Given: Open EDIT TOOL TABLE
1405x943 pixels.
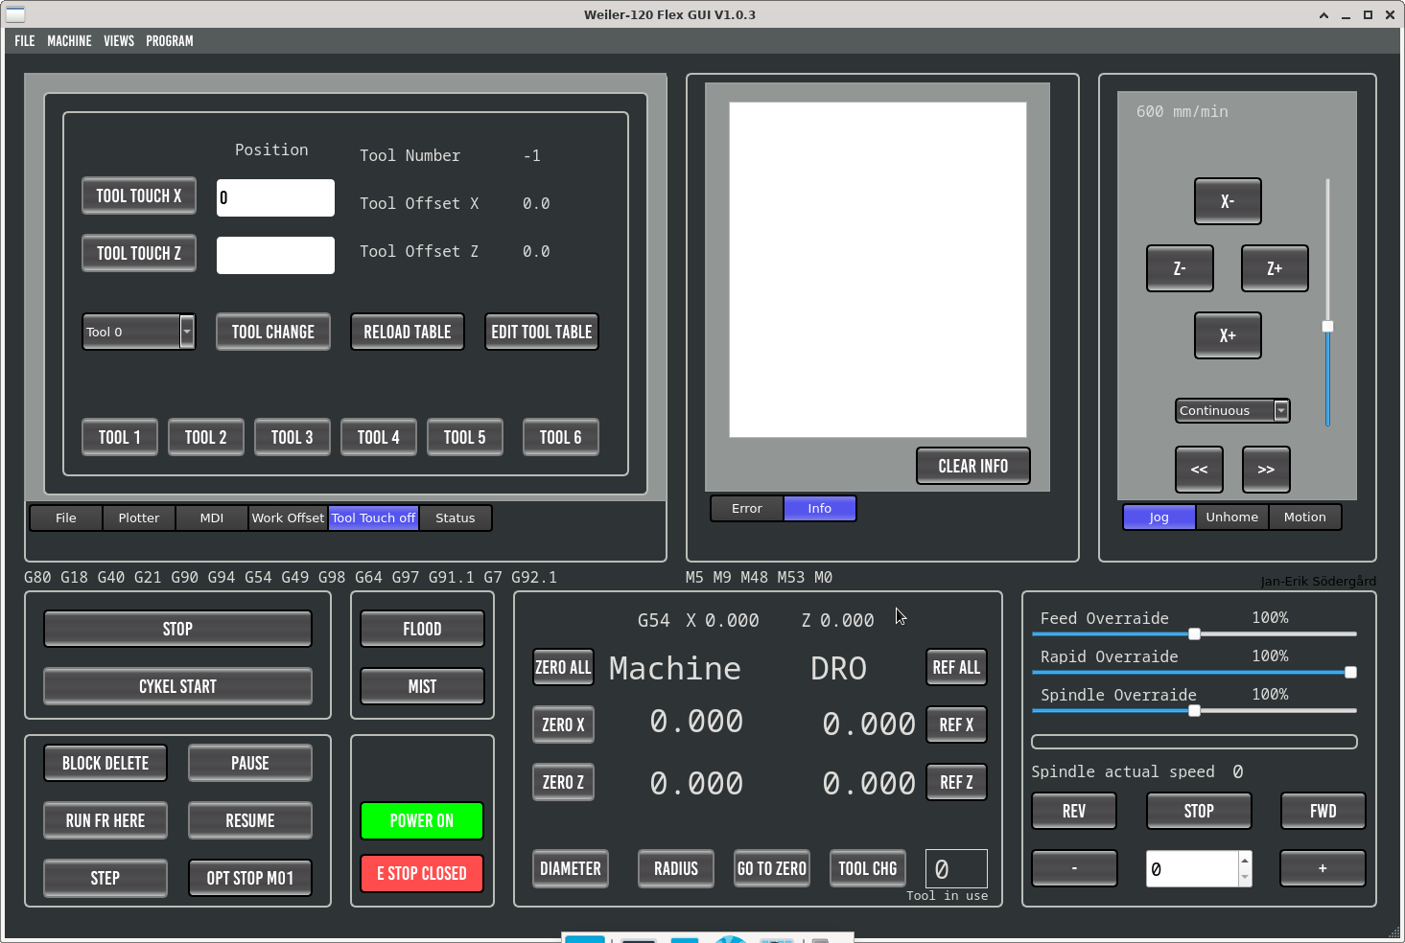Looking at the screenshot, I should click(x=542, y=332).
